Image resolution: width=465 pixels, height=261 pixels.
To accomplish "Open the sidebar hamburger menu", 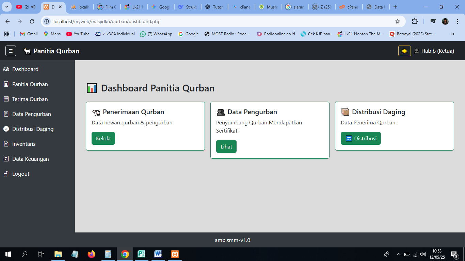I will (x=10, y=51).
